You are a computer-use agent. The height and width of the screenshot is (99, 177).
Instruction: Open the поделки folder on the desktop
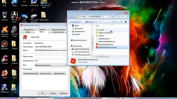[14, 59]
